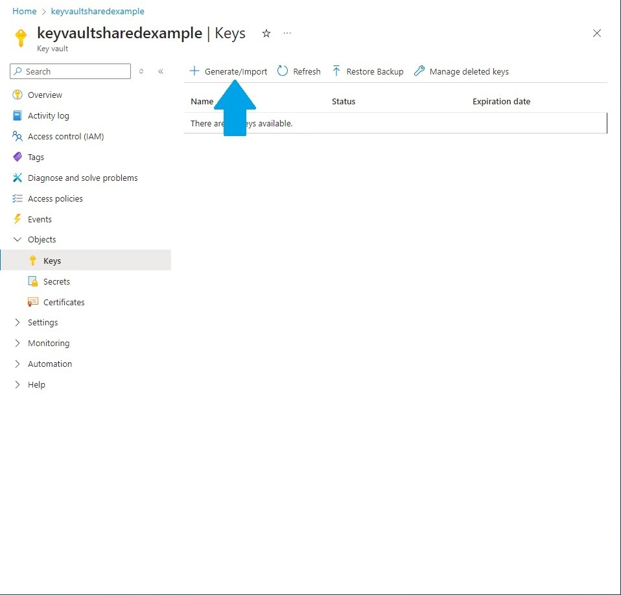Click the Manage deleted keys wrench icon
The height and width of the screenshot is (595, 621).
pyautogui.click(x=419, y=71)
